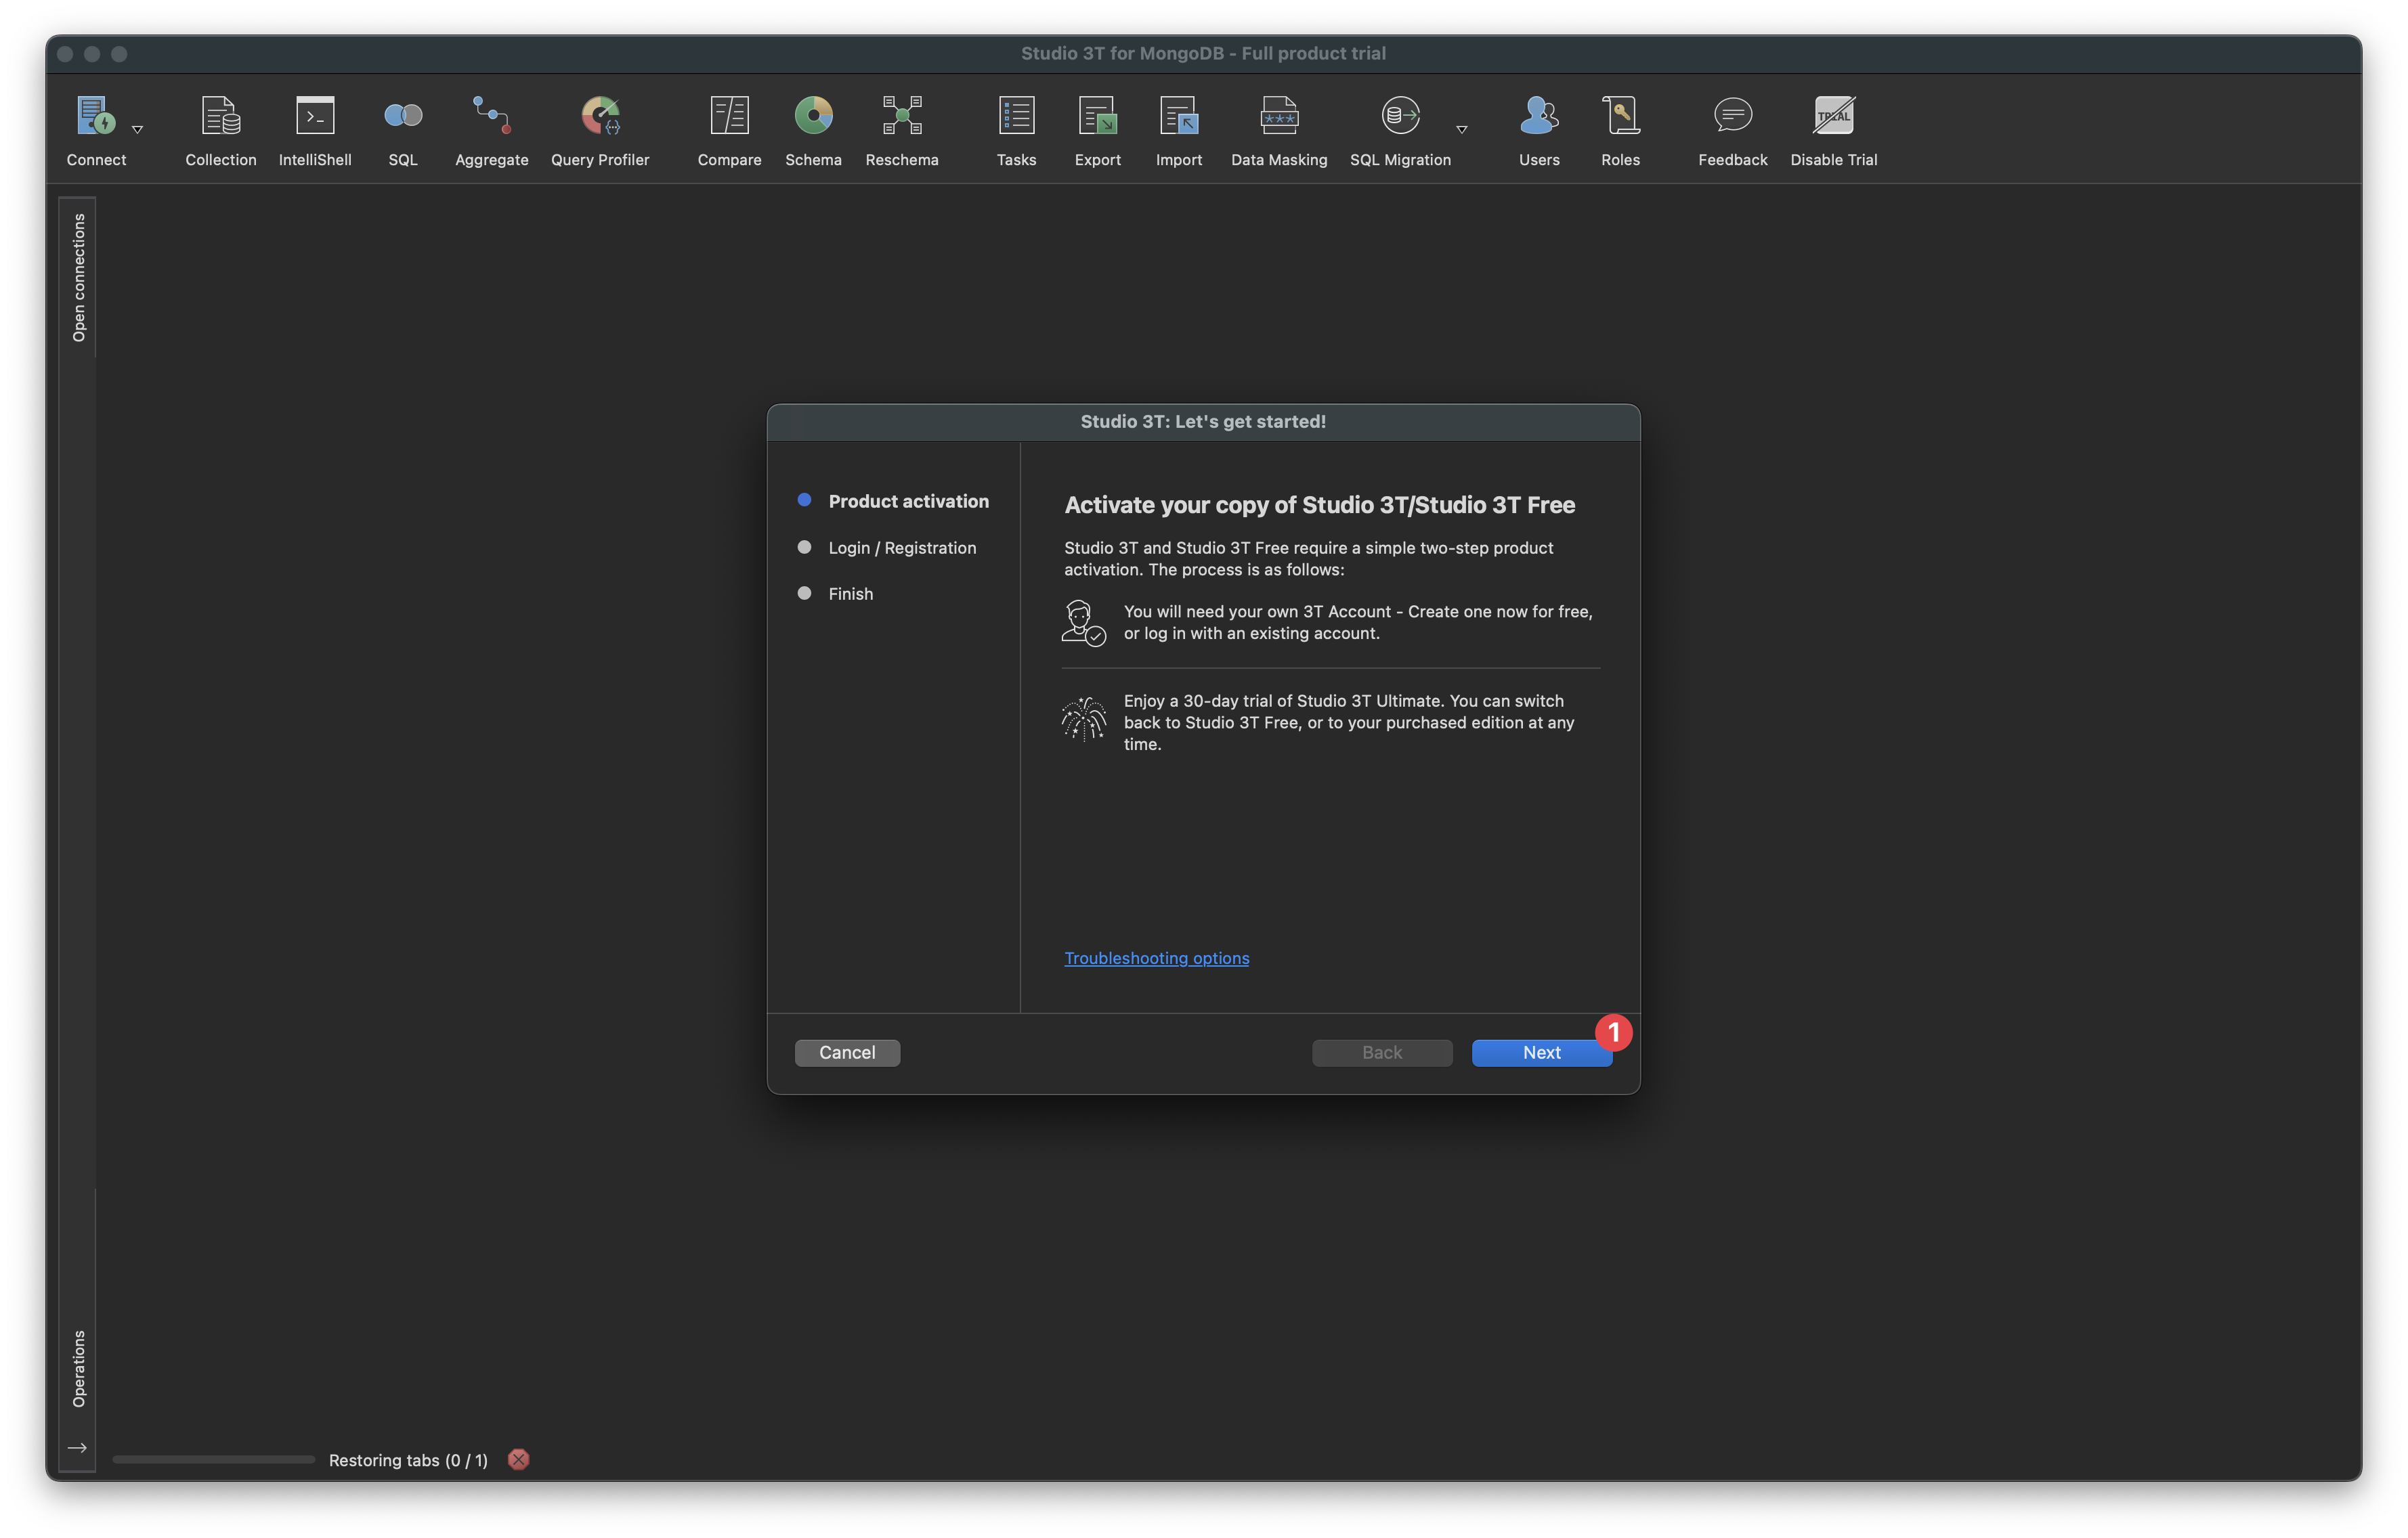Image resolution: width=2408 pixels, height=1538 pixels.
Task: Open the Connect manager icon
Action: click(x=96, y=116)
